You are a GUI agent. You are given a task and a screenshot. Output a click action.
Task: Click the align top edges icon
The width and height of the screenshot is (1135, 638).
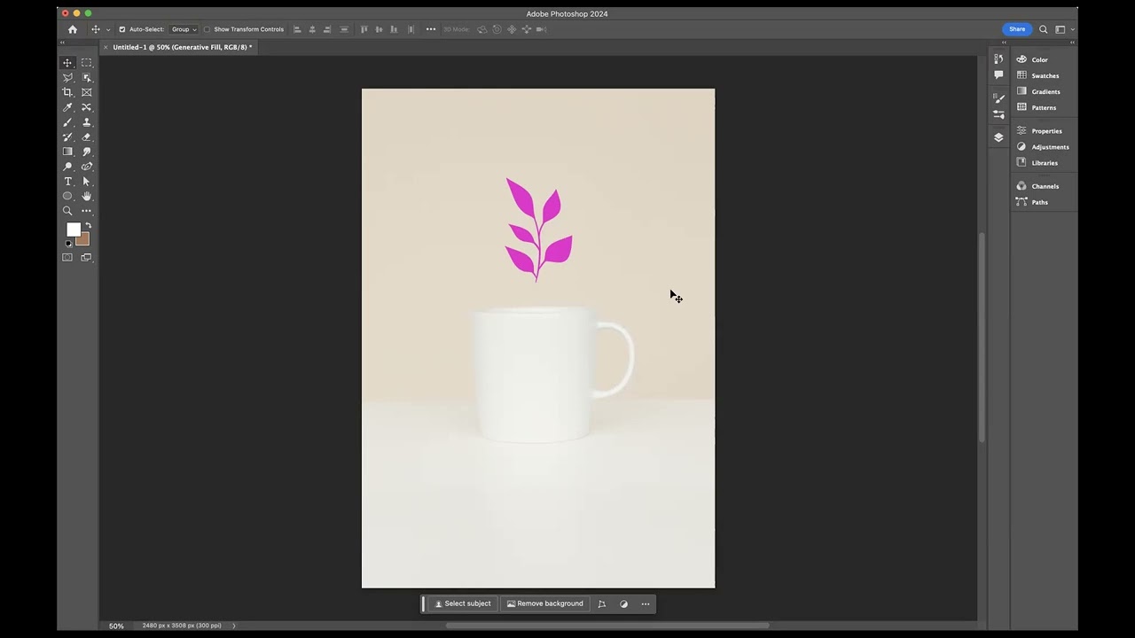(364, 29)
